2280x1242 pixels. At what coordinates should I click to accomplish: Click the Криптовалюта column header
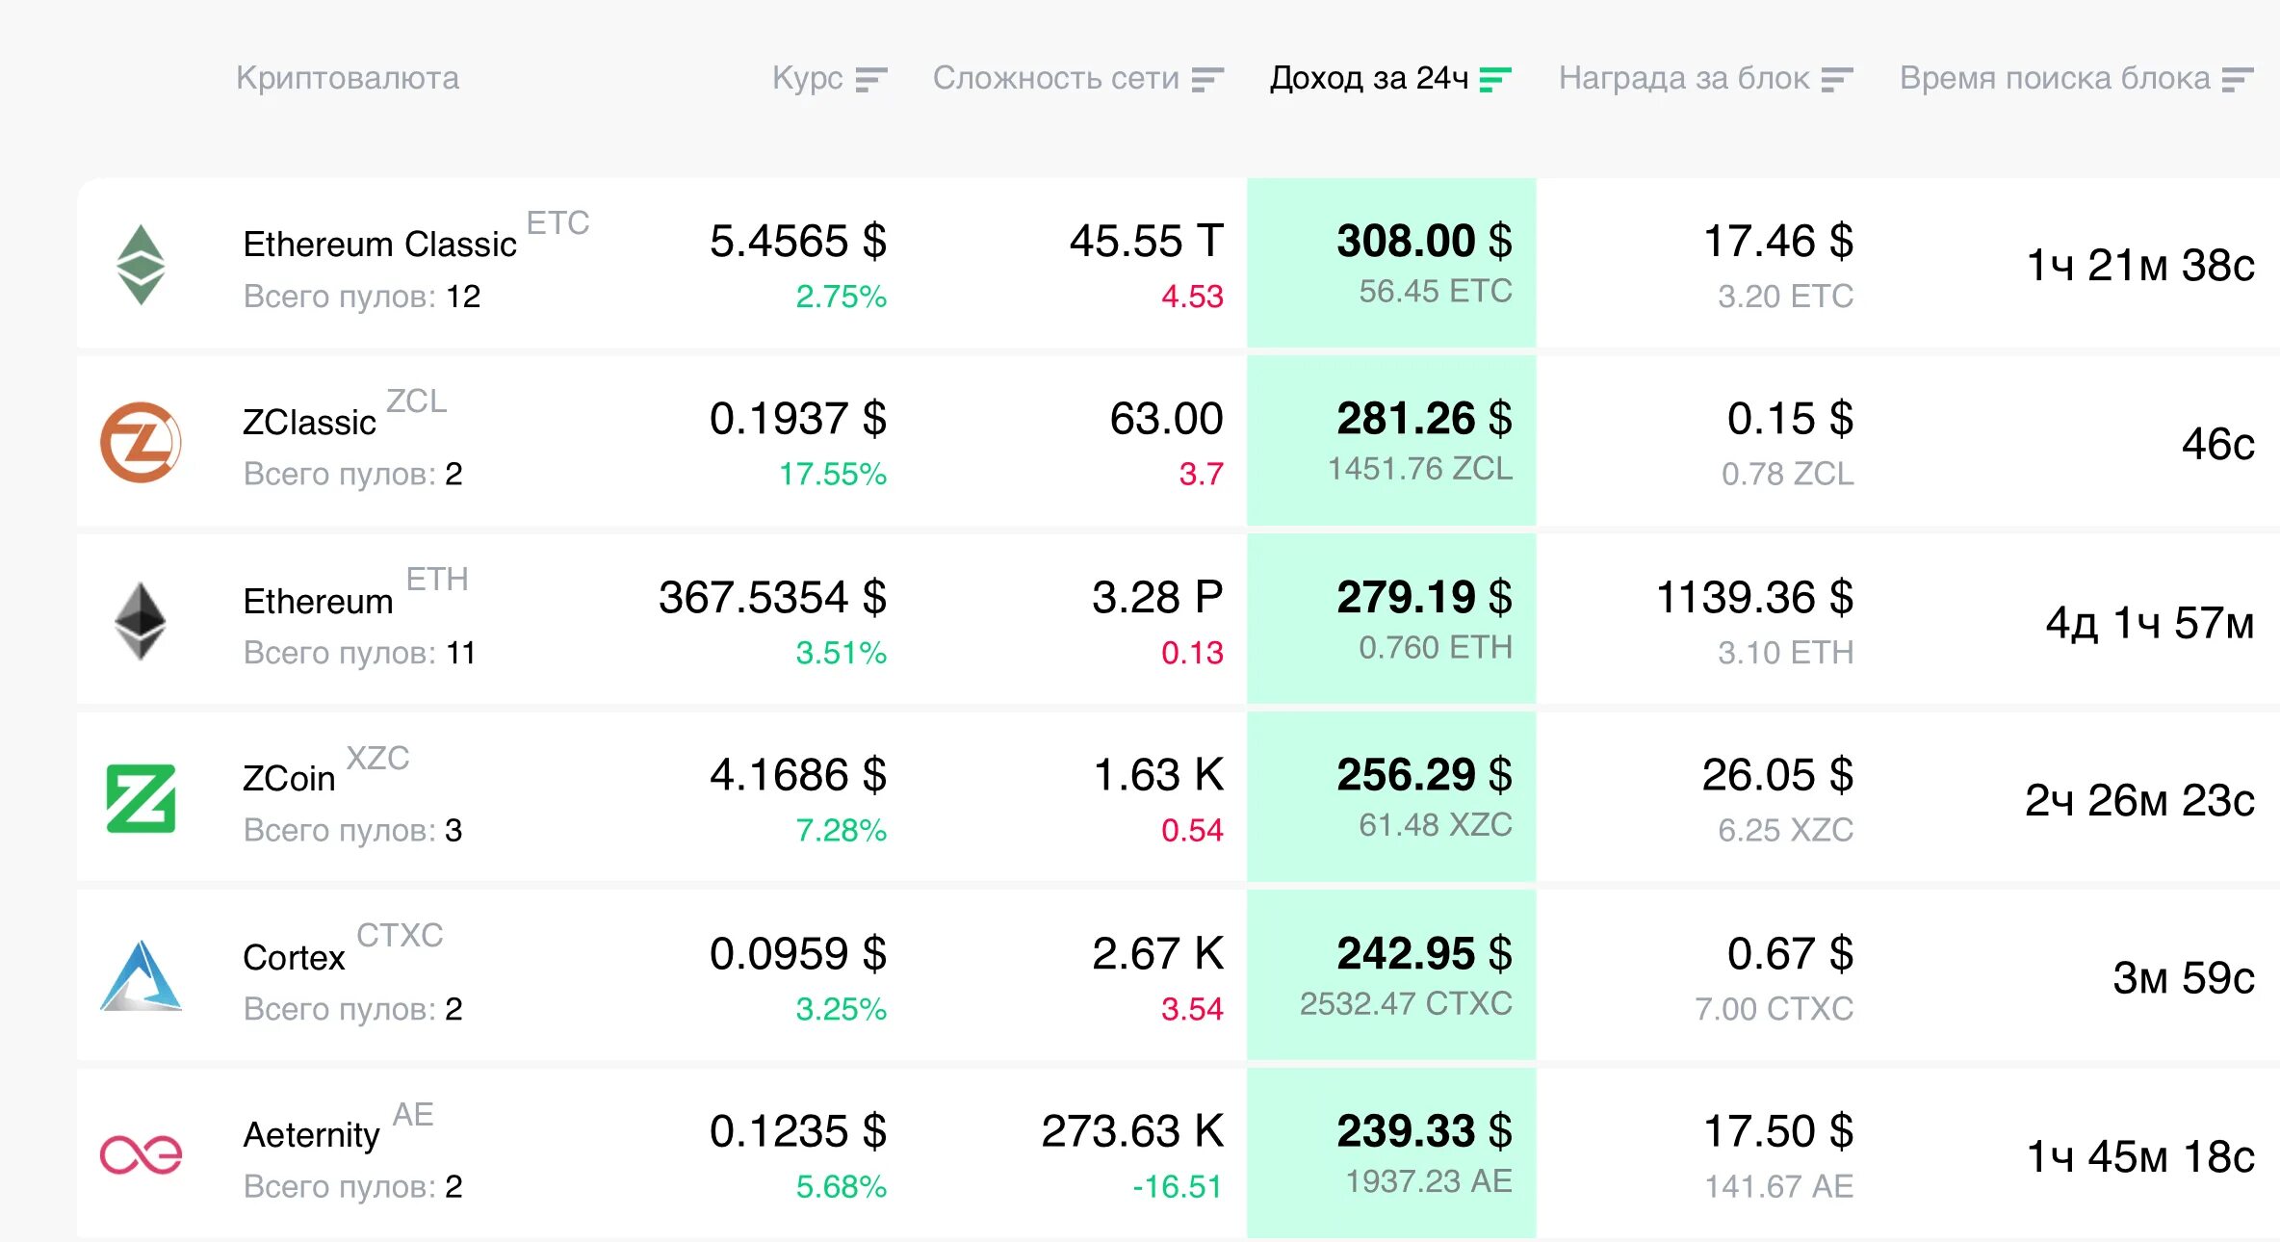tap(348, 78)
